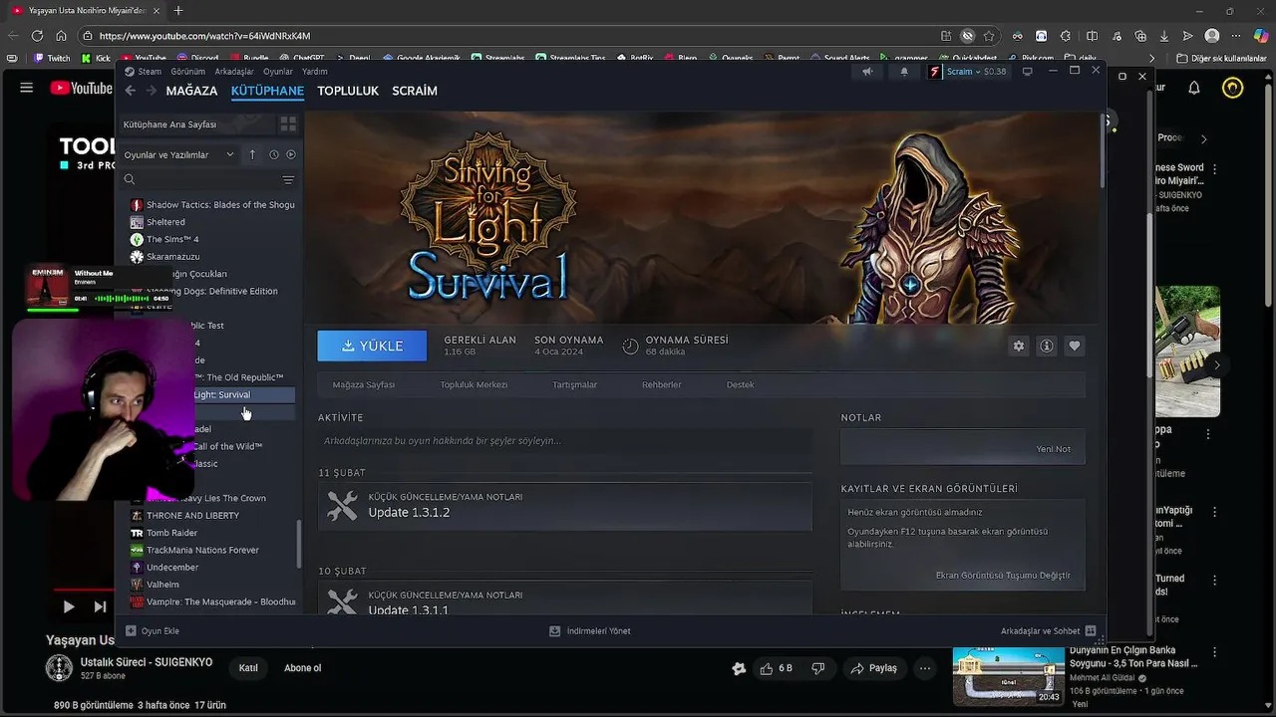Open the YouTube video more options
The image size is (1276, 717).
coord(926,668)
